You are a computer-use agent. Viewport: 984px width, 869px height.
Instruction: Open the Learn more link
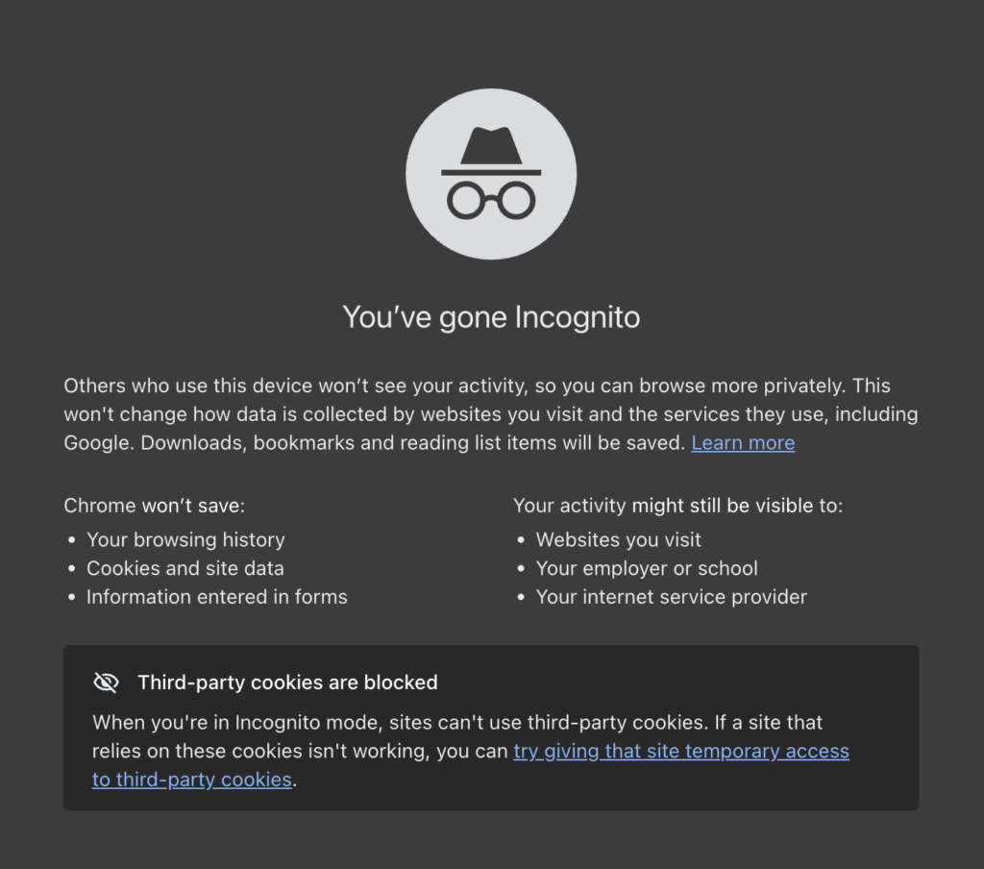tap(742, 443)
